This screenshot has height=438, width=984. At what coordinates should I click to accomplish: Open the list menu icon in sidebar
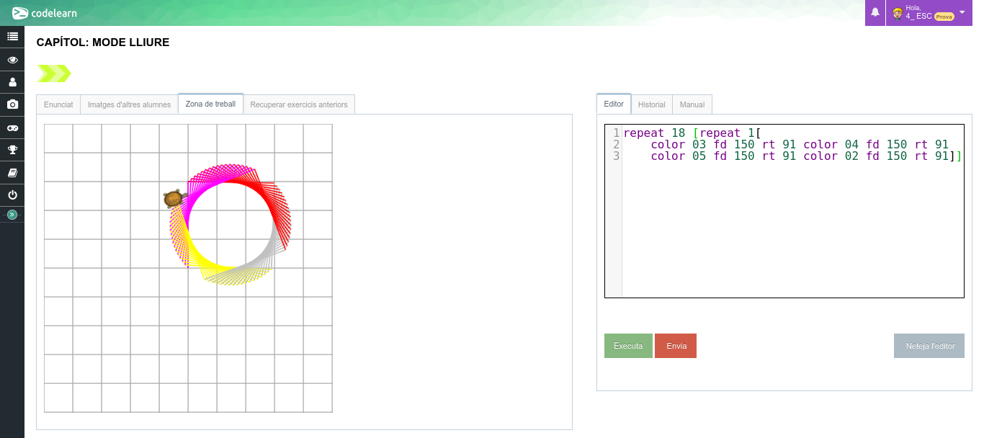click(x=12, y=37)
